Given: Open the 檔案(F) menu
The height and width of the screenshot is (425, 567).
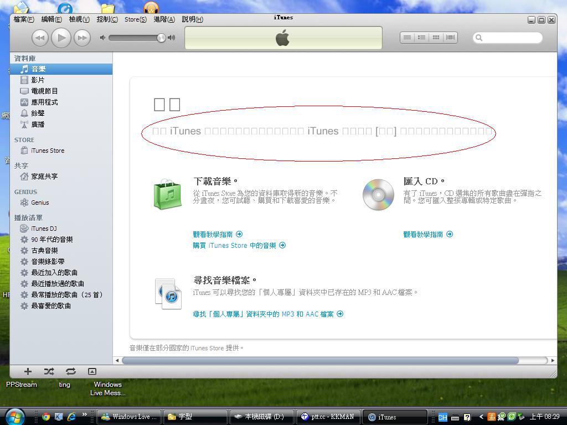Looking at the screenshot, I should pos(24,19).
